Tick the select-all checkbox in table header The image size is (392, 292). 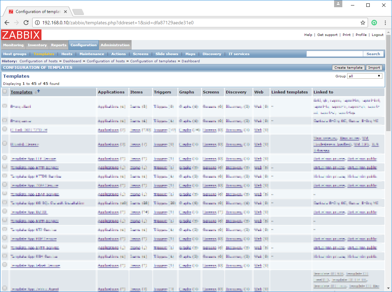(x=5, y=91)
